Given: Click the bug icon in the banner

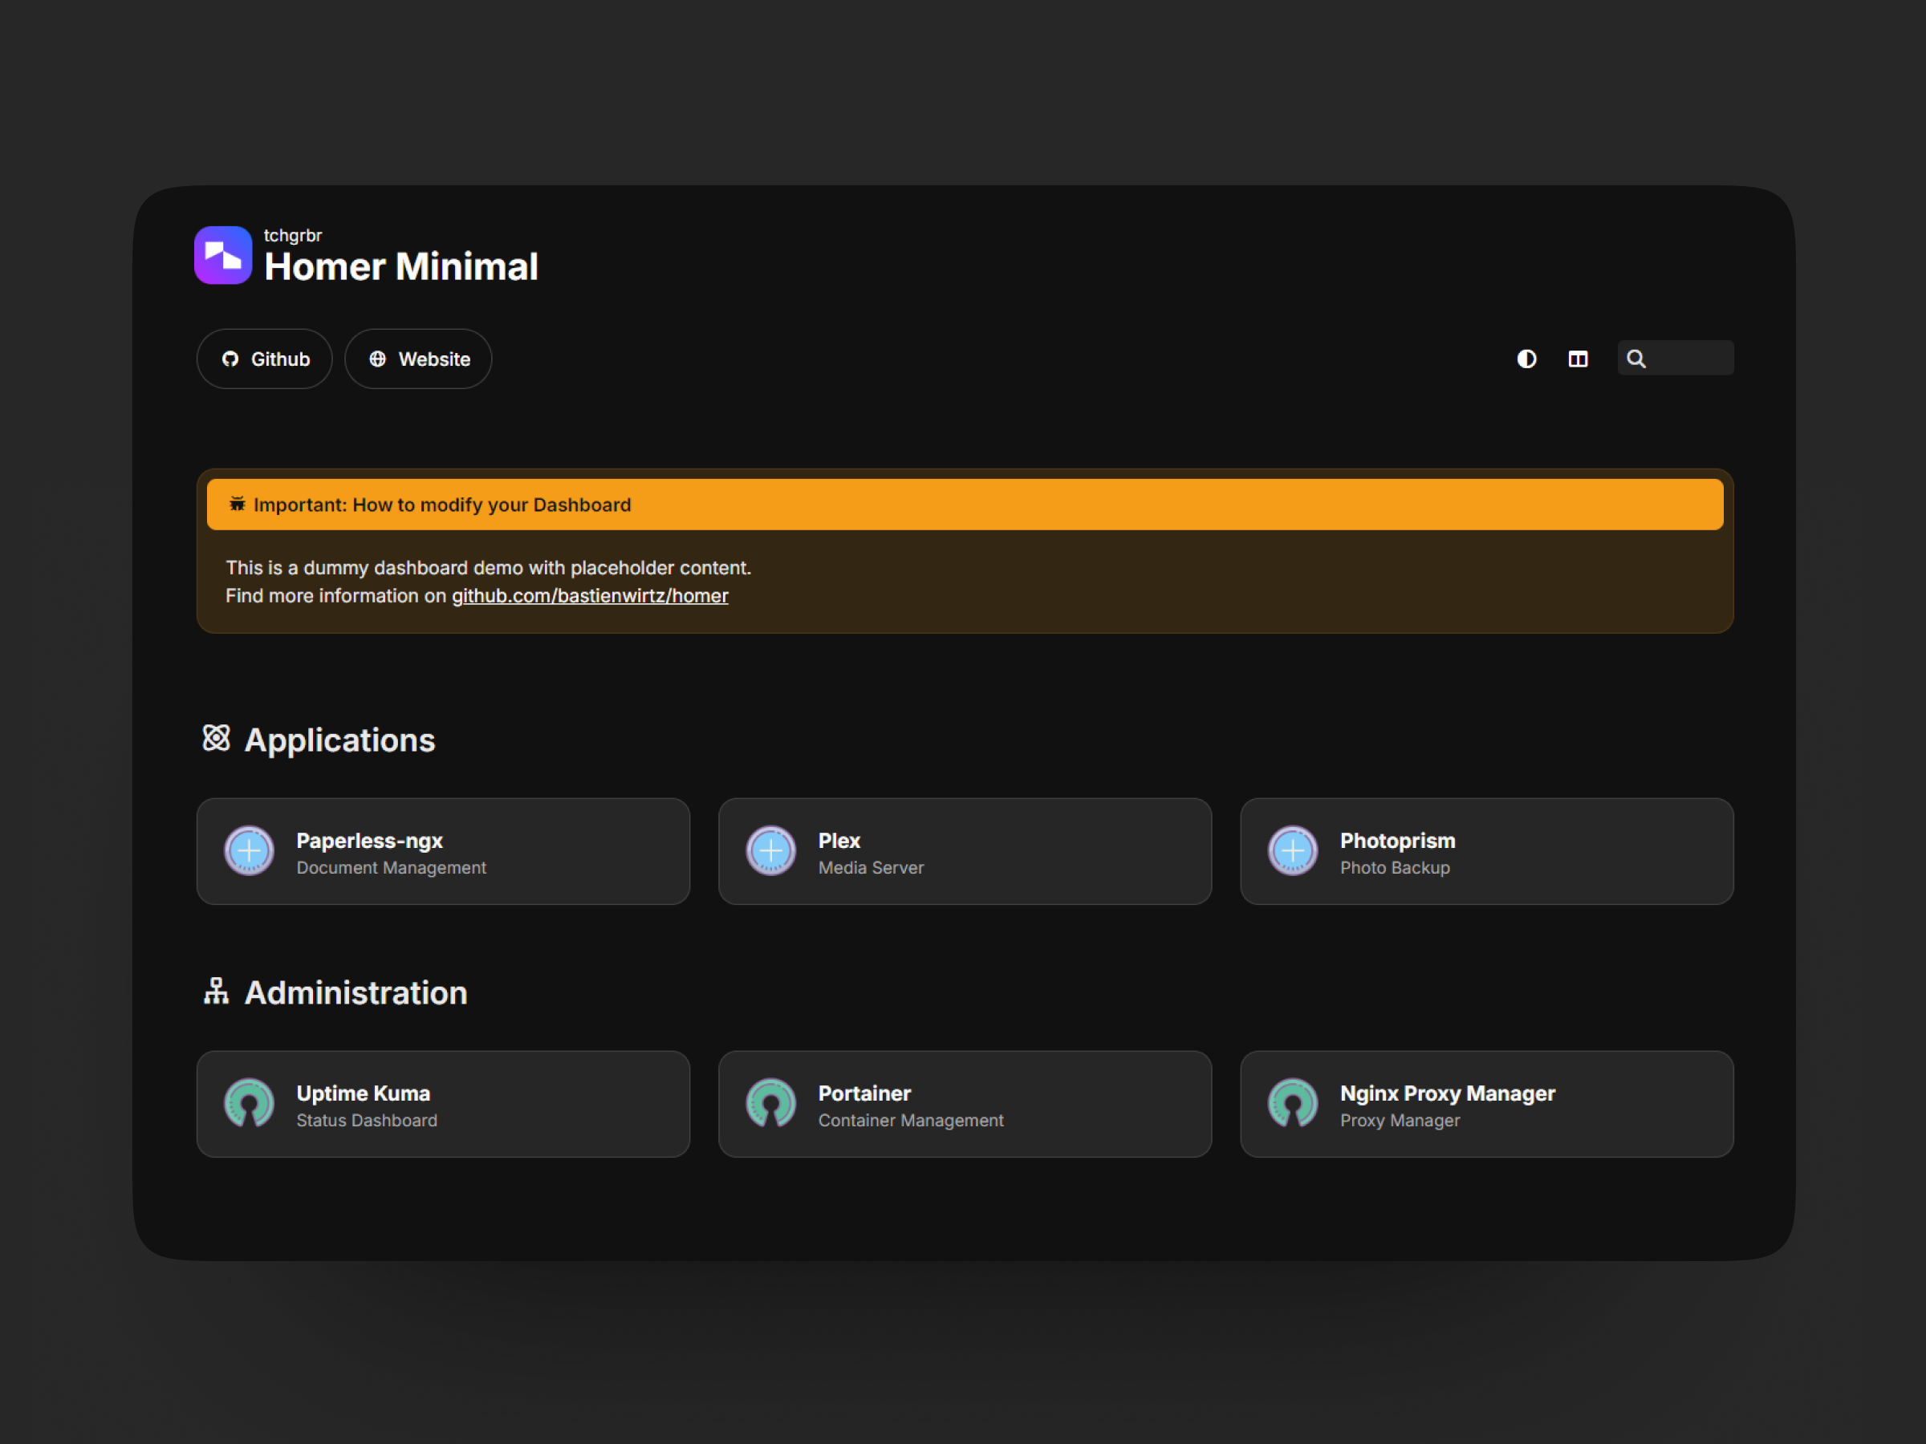Looking at the screenshot, I should 237,505.
